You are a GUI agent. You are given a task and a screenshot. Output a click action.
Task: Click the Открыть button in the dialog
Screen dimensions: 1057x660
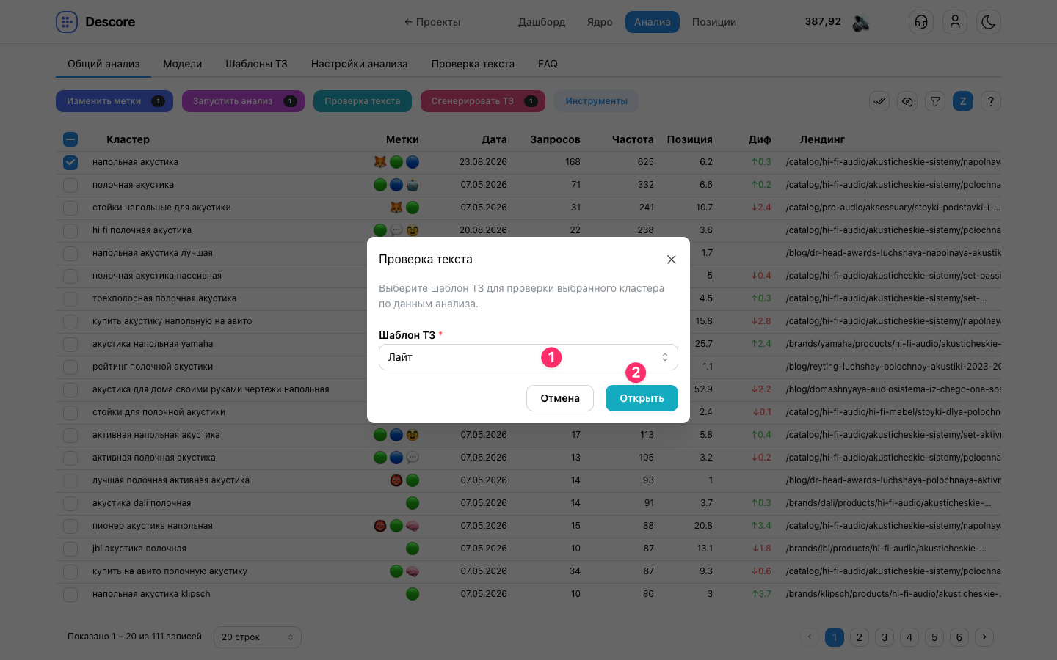(x=642, y=398)
